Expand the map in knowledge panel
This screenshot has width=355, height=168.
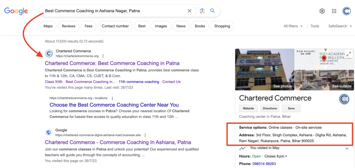[x=349, y=54]
